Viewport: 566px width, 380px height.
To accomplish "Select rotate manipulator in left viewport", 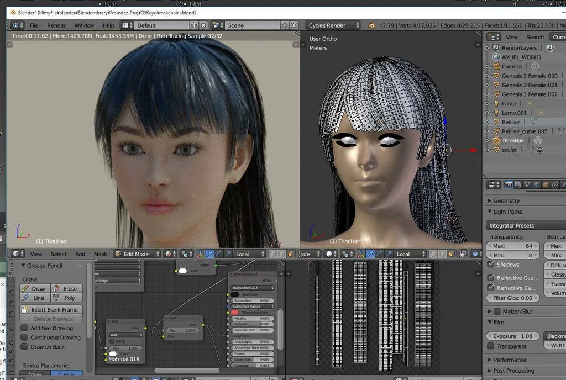I will tap(219, 254).
